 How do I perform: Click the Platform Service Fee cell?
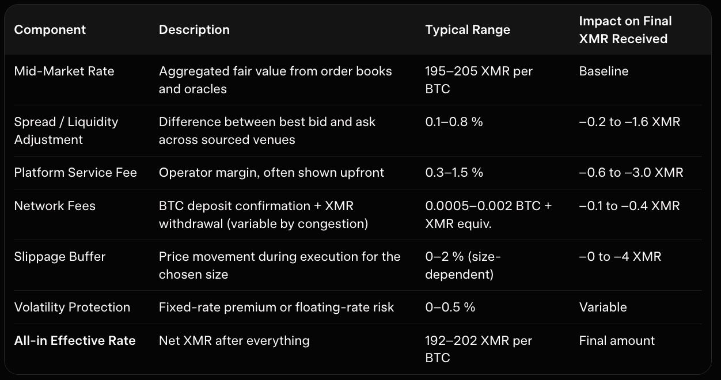tap(75, 173)
